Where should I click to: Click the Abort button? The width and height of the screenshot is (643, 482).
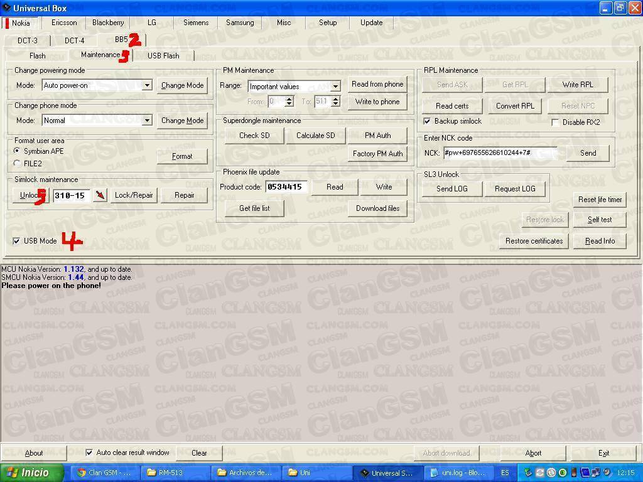(533, 453)
